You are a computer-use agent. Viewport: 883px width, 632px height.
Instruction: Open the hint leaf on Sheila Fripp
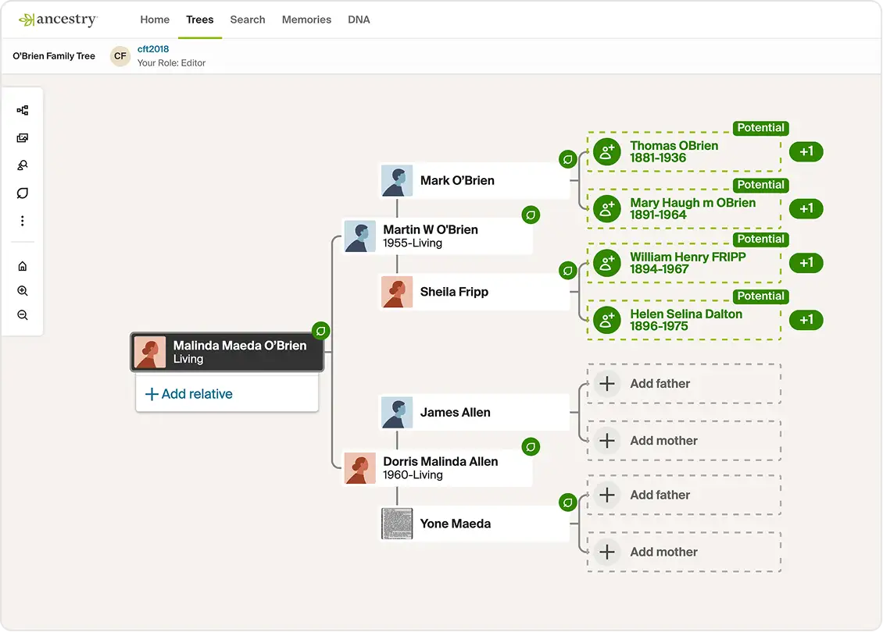(x=567, y=269)
